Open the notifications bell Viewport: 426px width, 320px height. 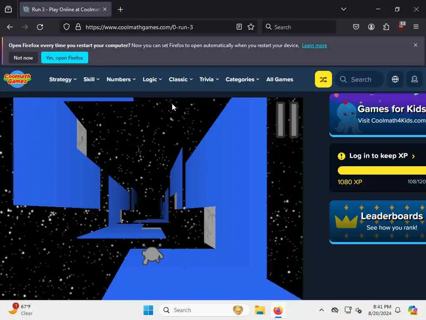pos(398,310)
